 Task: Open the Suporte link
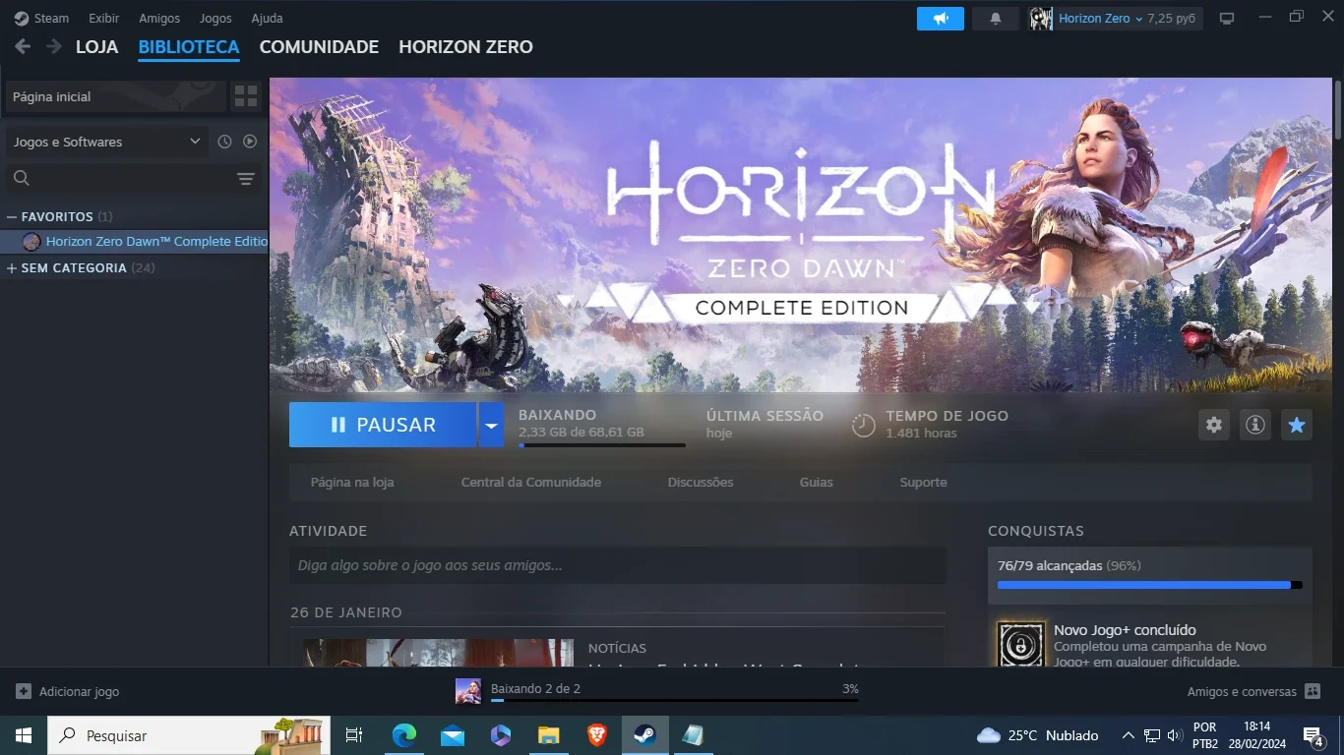[923, 483]
